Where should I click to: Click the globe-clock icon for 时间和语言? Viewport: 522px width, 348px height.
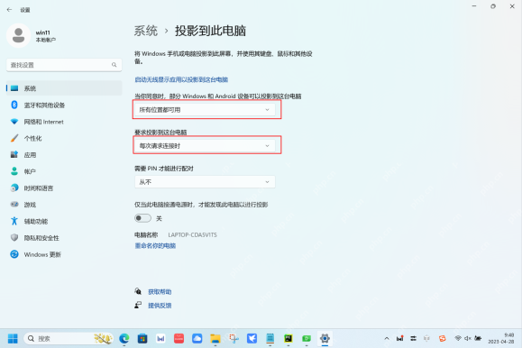(14, 188)
